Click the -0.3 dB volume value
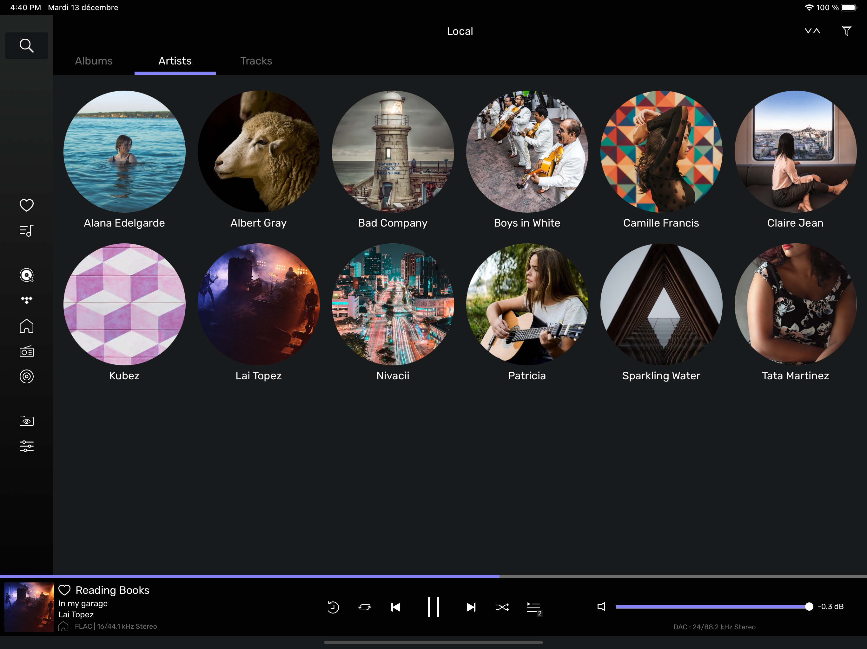This screenshot has height=649, width=867. click(x=830, y=606)
